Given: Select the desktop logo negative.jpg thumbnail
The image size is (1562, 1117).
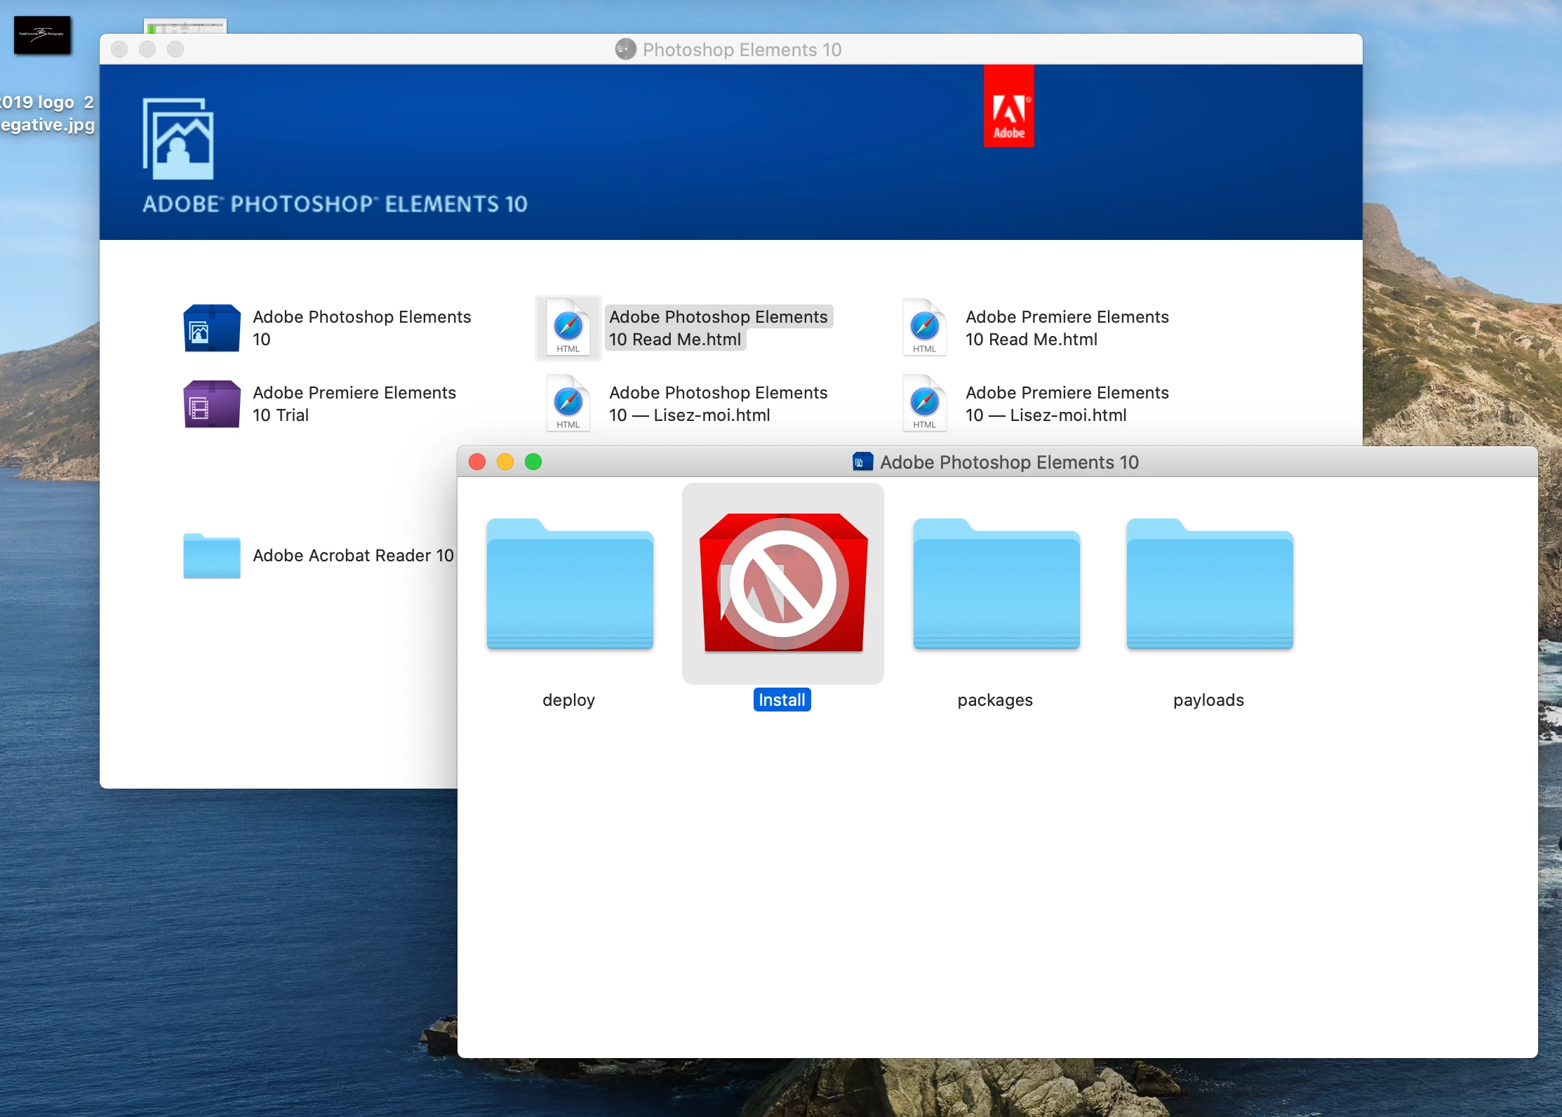Looking at the screenshot, I should pyautogui.click(x=42, y=35).
